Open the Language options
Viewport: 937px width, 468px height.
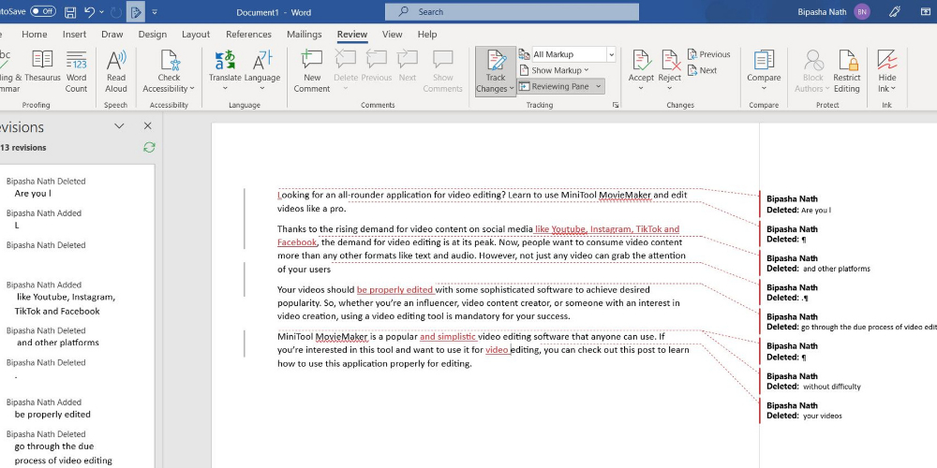(262, 72)
